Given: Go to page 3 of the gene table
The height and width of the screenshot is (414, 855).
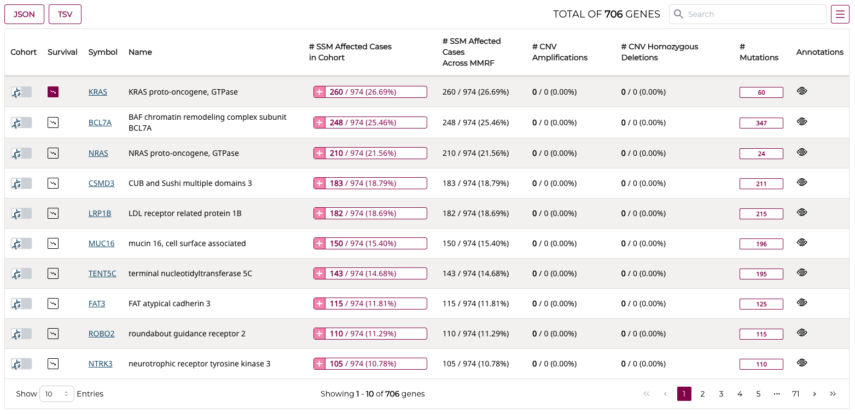Looking at the screenshot, I should 721,394.
